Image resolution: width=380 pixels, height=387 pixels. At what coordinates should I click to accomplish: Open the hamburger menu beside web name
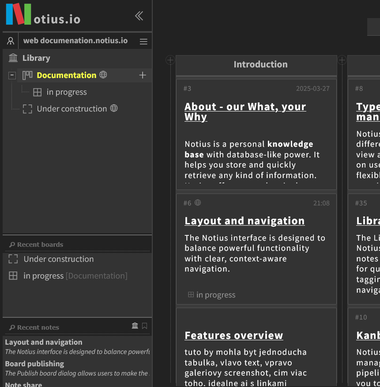(x=143, y=41)
